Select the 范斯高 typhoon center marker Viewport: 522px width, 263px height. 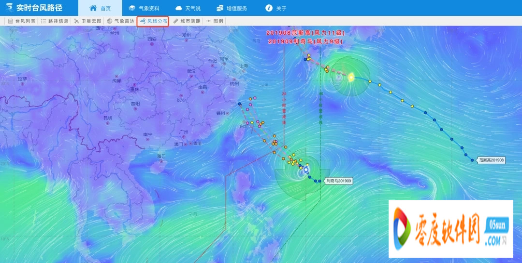(x=351, y=77)
